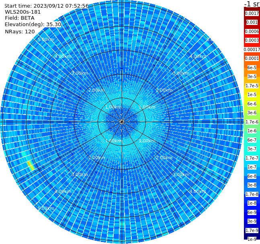Select the 6e-5 colorbar label

pos(252,68)
